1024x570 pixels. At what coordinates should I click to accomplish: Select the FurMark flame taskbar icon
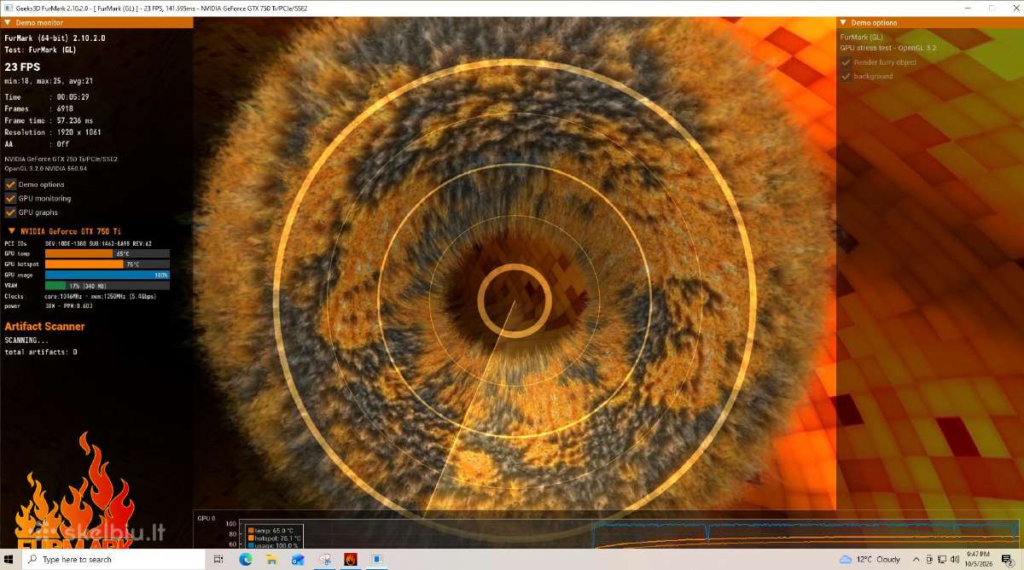350,559
